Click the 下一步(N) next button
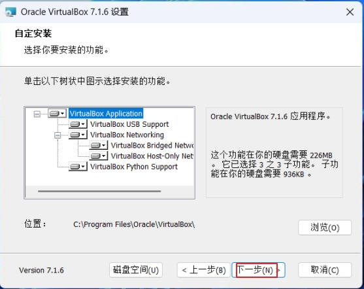This screenshot has width=364, height=289. point(258,270)
